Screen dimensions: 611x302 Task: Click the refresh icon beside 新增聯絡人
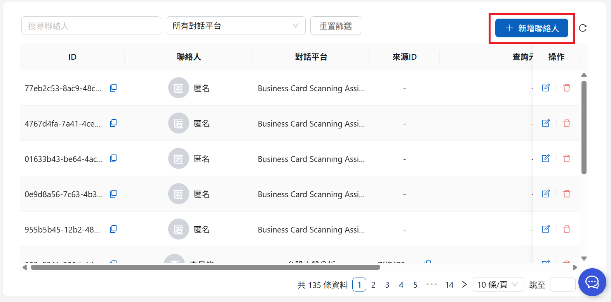point(583,28)
